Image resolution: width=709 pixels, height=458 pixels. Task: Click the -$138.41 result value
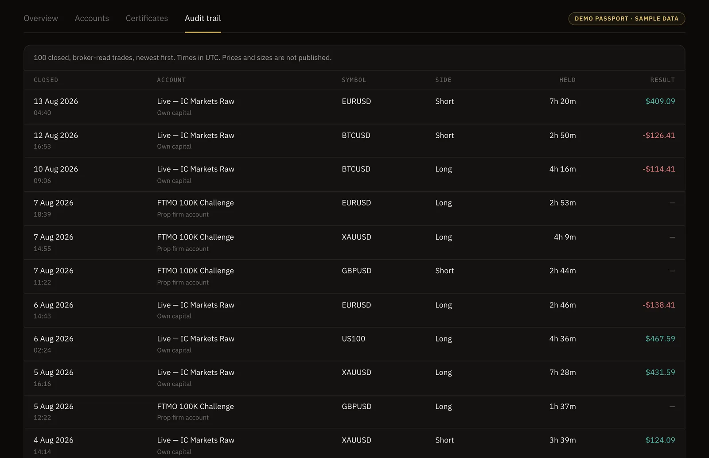coord(659,305)
